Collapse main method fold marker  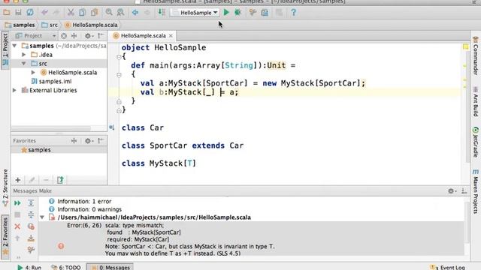(119, 75)
